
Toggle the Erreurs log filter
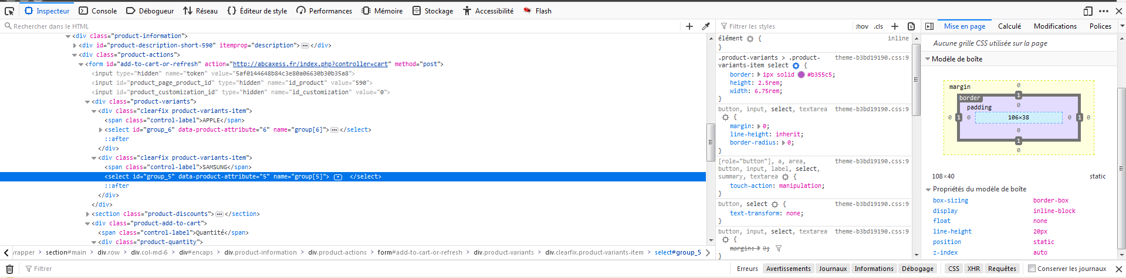tap(747, 269)
